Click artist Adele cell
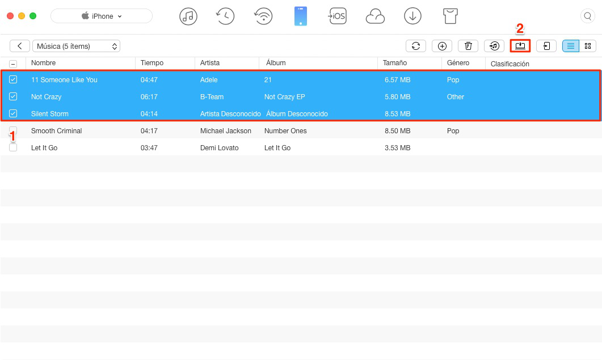 coord(209,80)
